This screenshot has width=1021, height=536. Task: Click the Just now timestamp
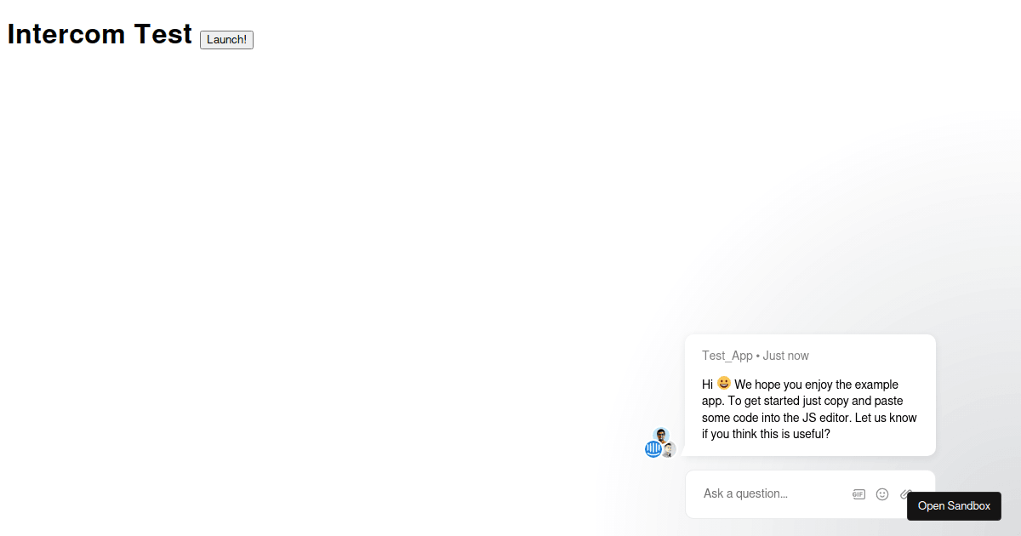click(785, 355)
